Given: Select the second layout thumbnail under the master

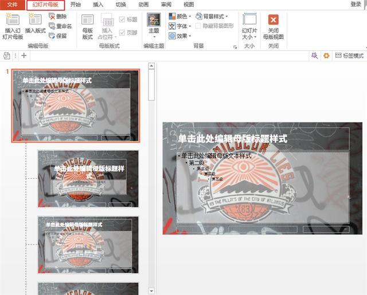Looking at the screenshot, I should pyautogui.click(x=88, y=245).
